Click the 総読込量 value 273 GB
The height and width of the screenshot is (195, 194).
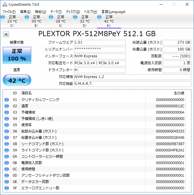point(177,42)
